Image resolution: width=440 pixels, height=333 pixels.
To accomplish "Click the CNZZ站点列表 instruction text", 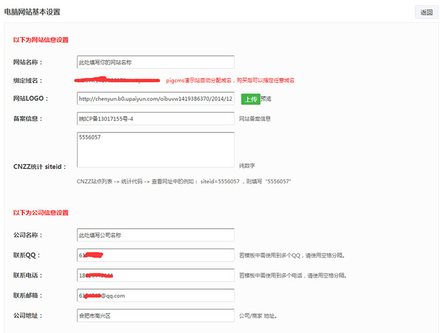I will pyautogui.click(x=184, y=182).
